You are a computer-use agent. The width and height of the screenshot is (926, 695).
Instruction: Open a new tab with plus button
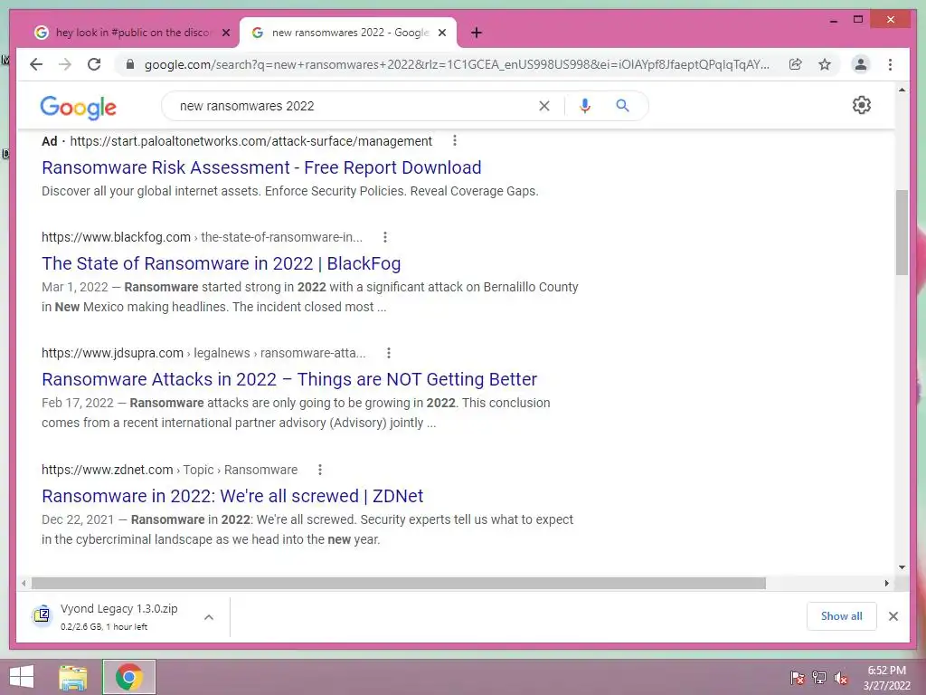[477, 33]
